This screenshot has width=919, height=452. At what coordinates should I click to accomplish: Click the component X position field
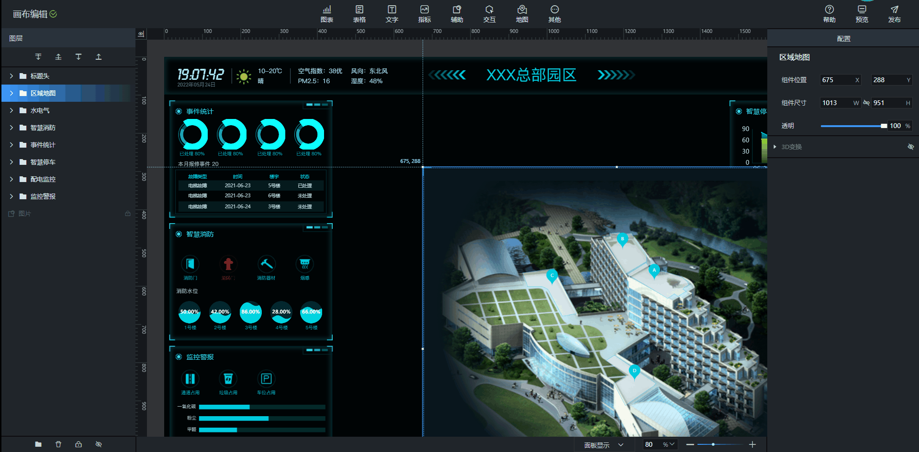point(837,80)
